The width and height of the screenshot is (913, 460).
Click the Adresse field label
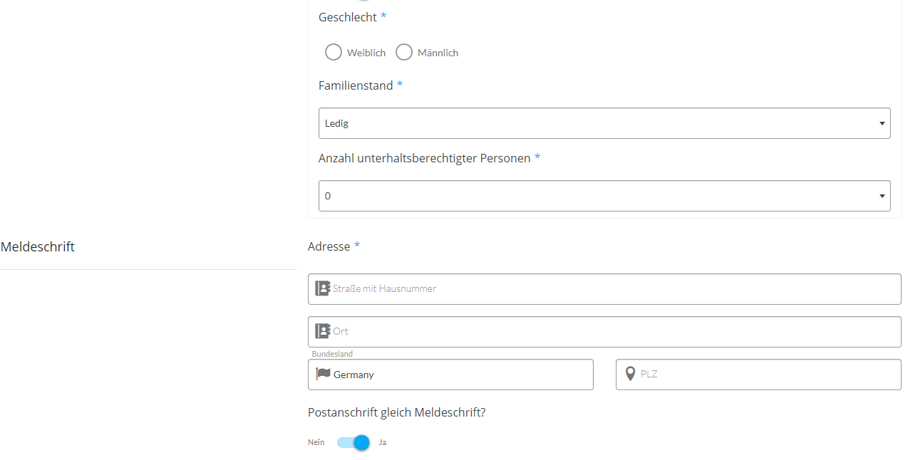point(329,246)
